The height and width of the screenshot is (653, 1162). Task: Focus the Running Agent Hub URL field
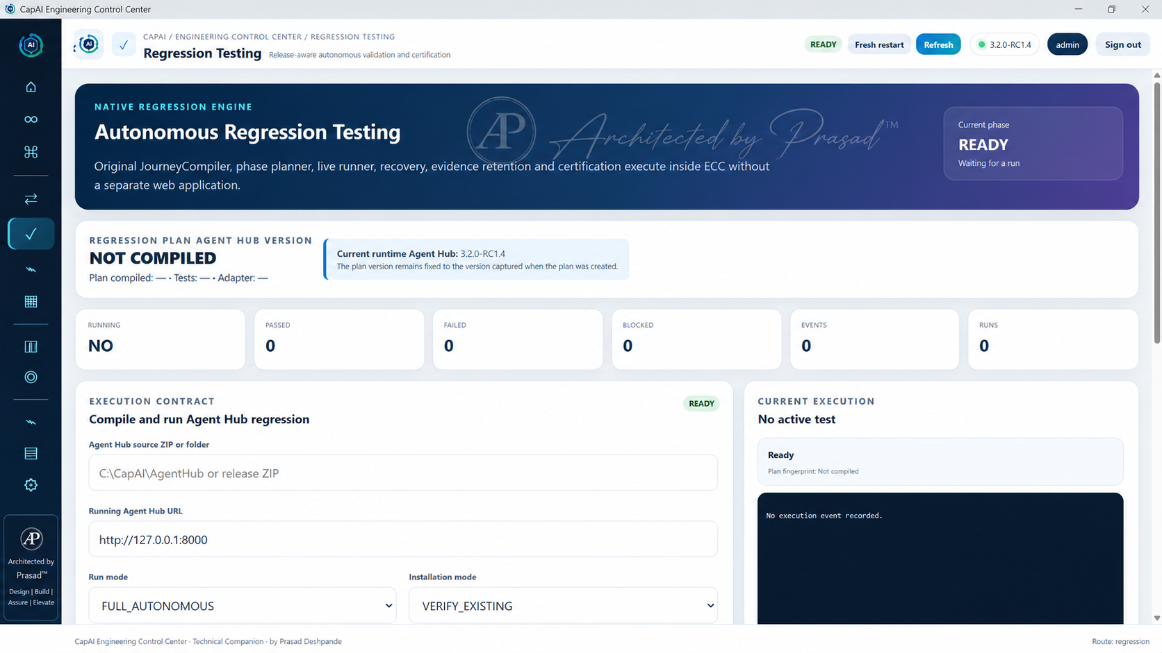403,539
